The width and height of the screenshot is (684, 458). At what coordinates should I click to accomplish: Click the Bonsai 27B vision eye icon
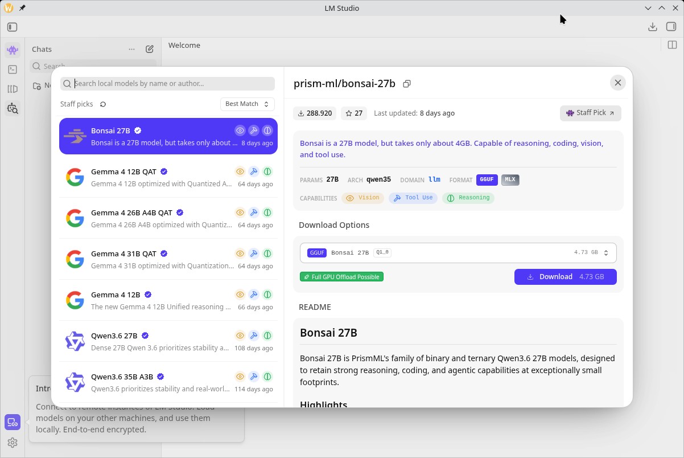pos(240,130)
